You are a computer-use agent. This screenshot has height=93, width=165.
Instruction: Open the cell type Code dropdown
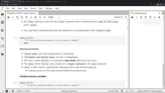pos(54,17)
